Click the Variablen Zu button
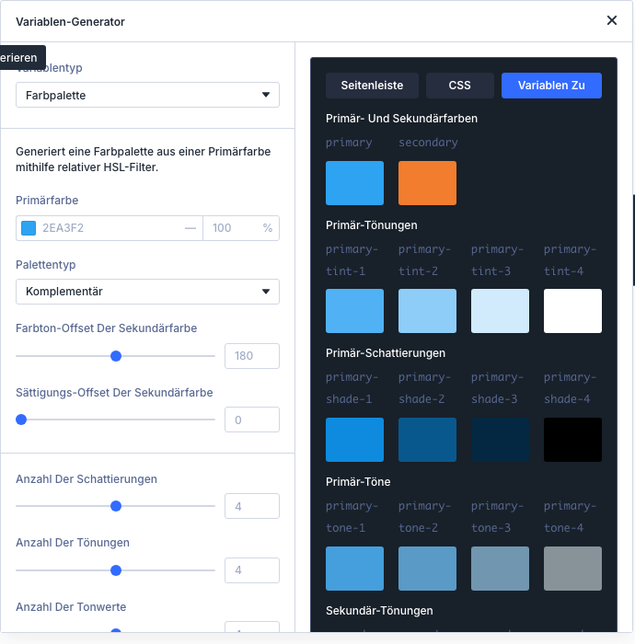The width and height of the screenshot is (635, 644). coord(551,86)
